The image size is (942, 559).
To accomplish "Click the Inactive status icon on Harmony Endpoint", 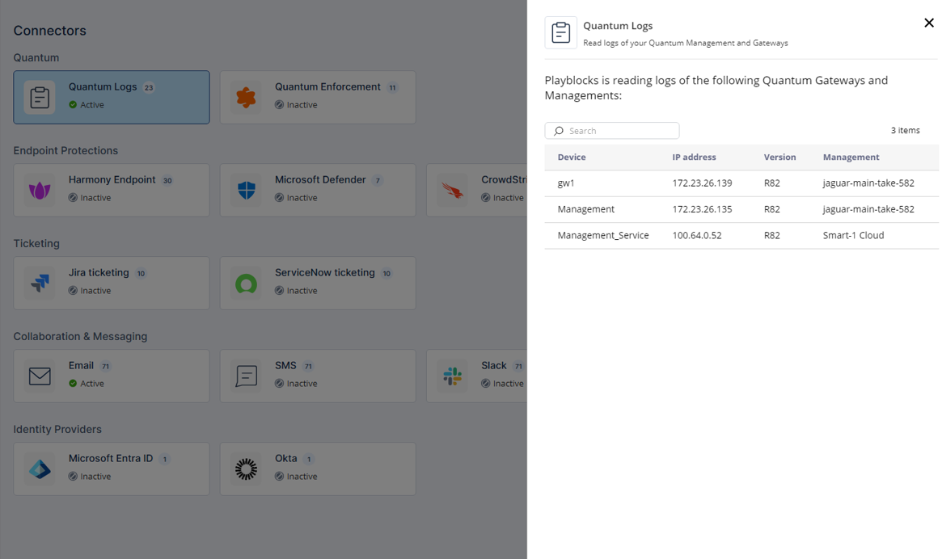I will pyautogui.click(x=73, y=198).
